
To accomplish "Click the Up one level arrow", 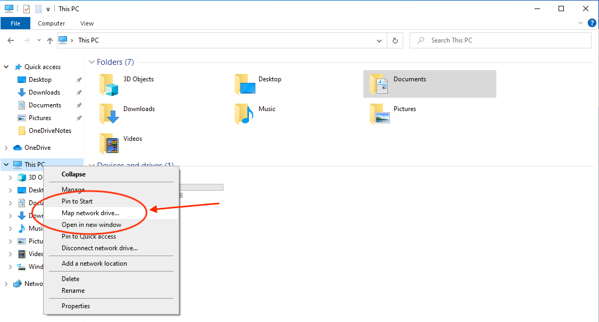I will coord(50,40).
